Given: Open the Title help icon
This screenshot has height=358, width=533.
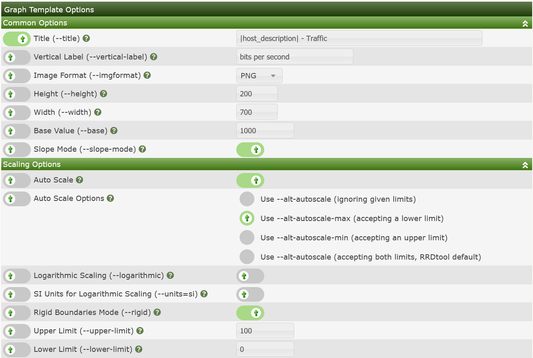Looking at the screenshot, I should point(86,38).
